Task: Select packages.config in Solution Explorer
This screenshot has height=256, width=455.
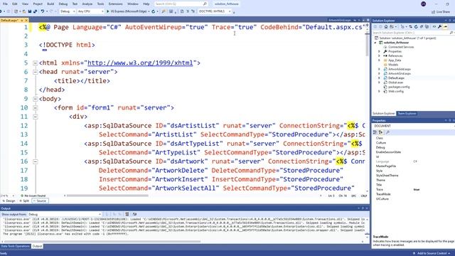Action: pos(399,87)
